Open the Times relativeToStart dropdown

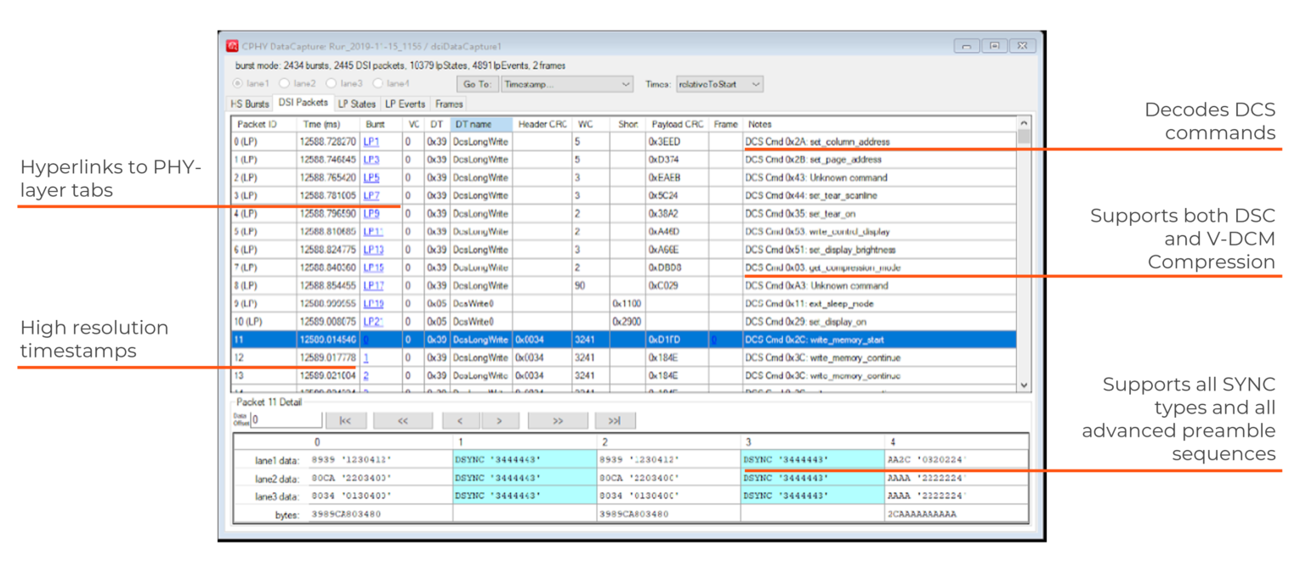tap(755, 84)
